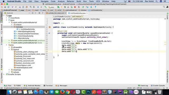Open the Run tool window
The image size is (169, 95).
tap(8, 85)
